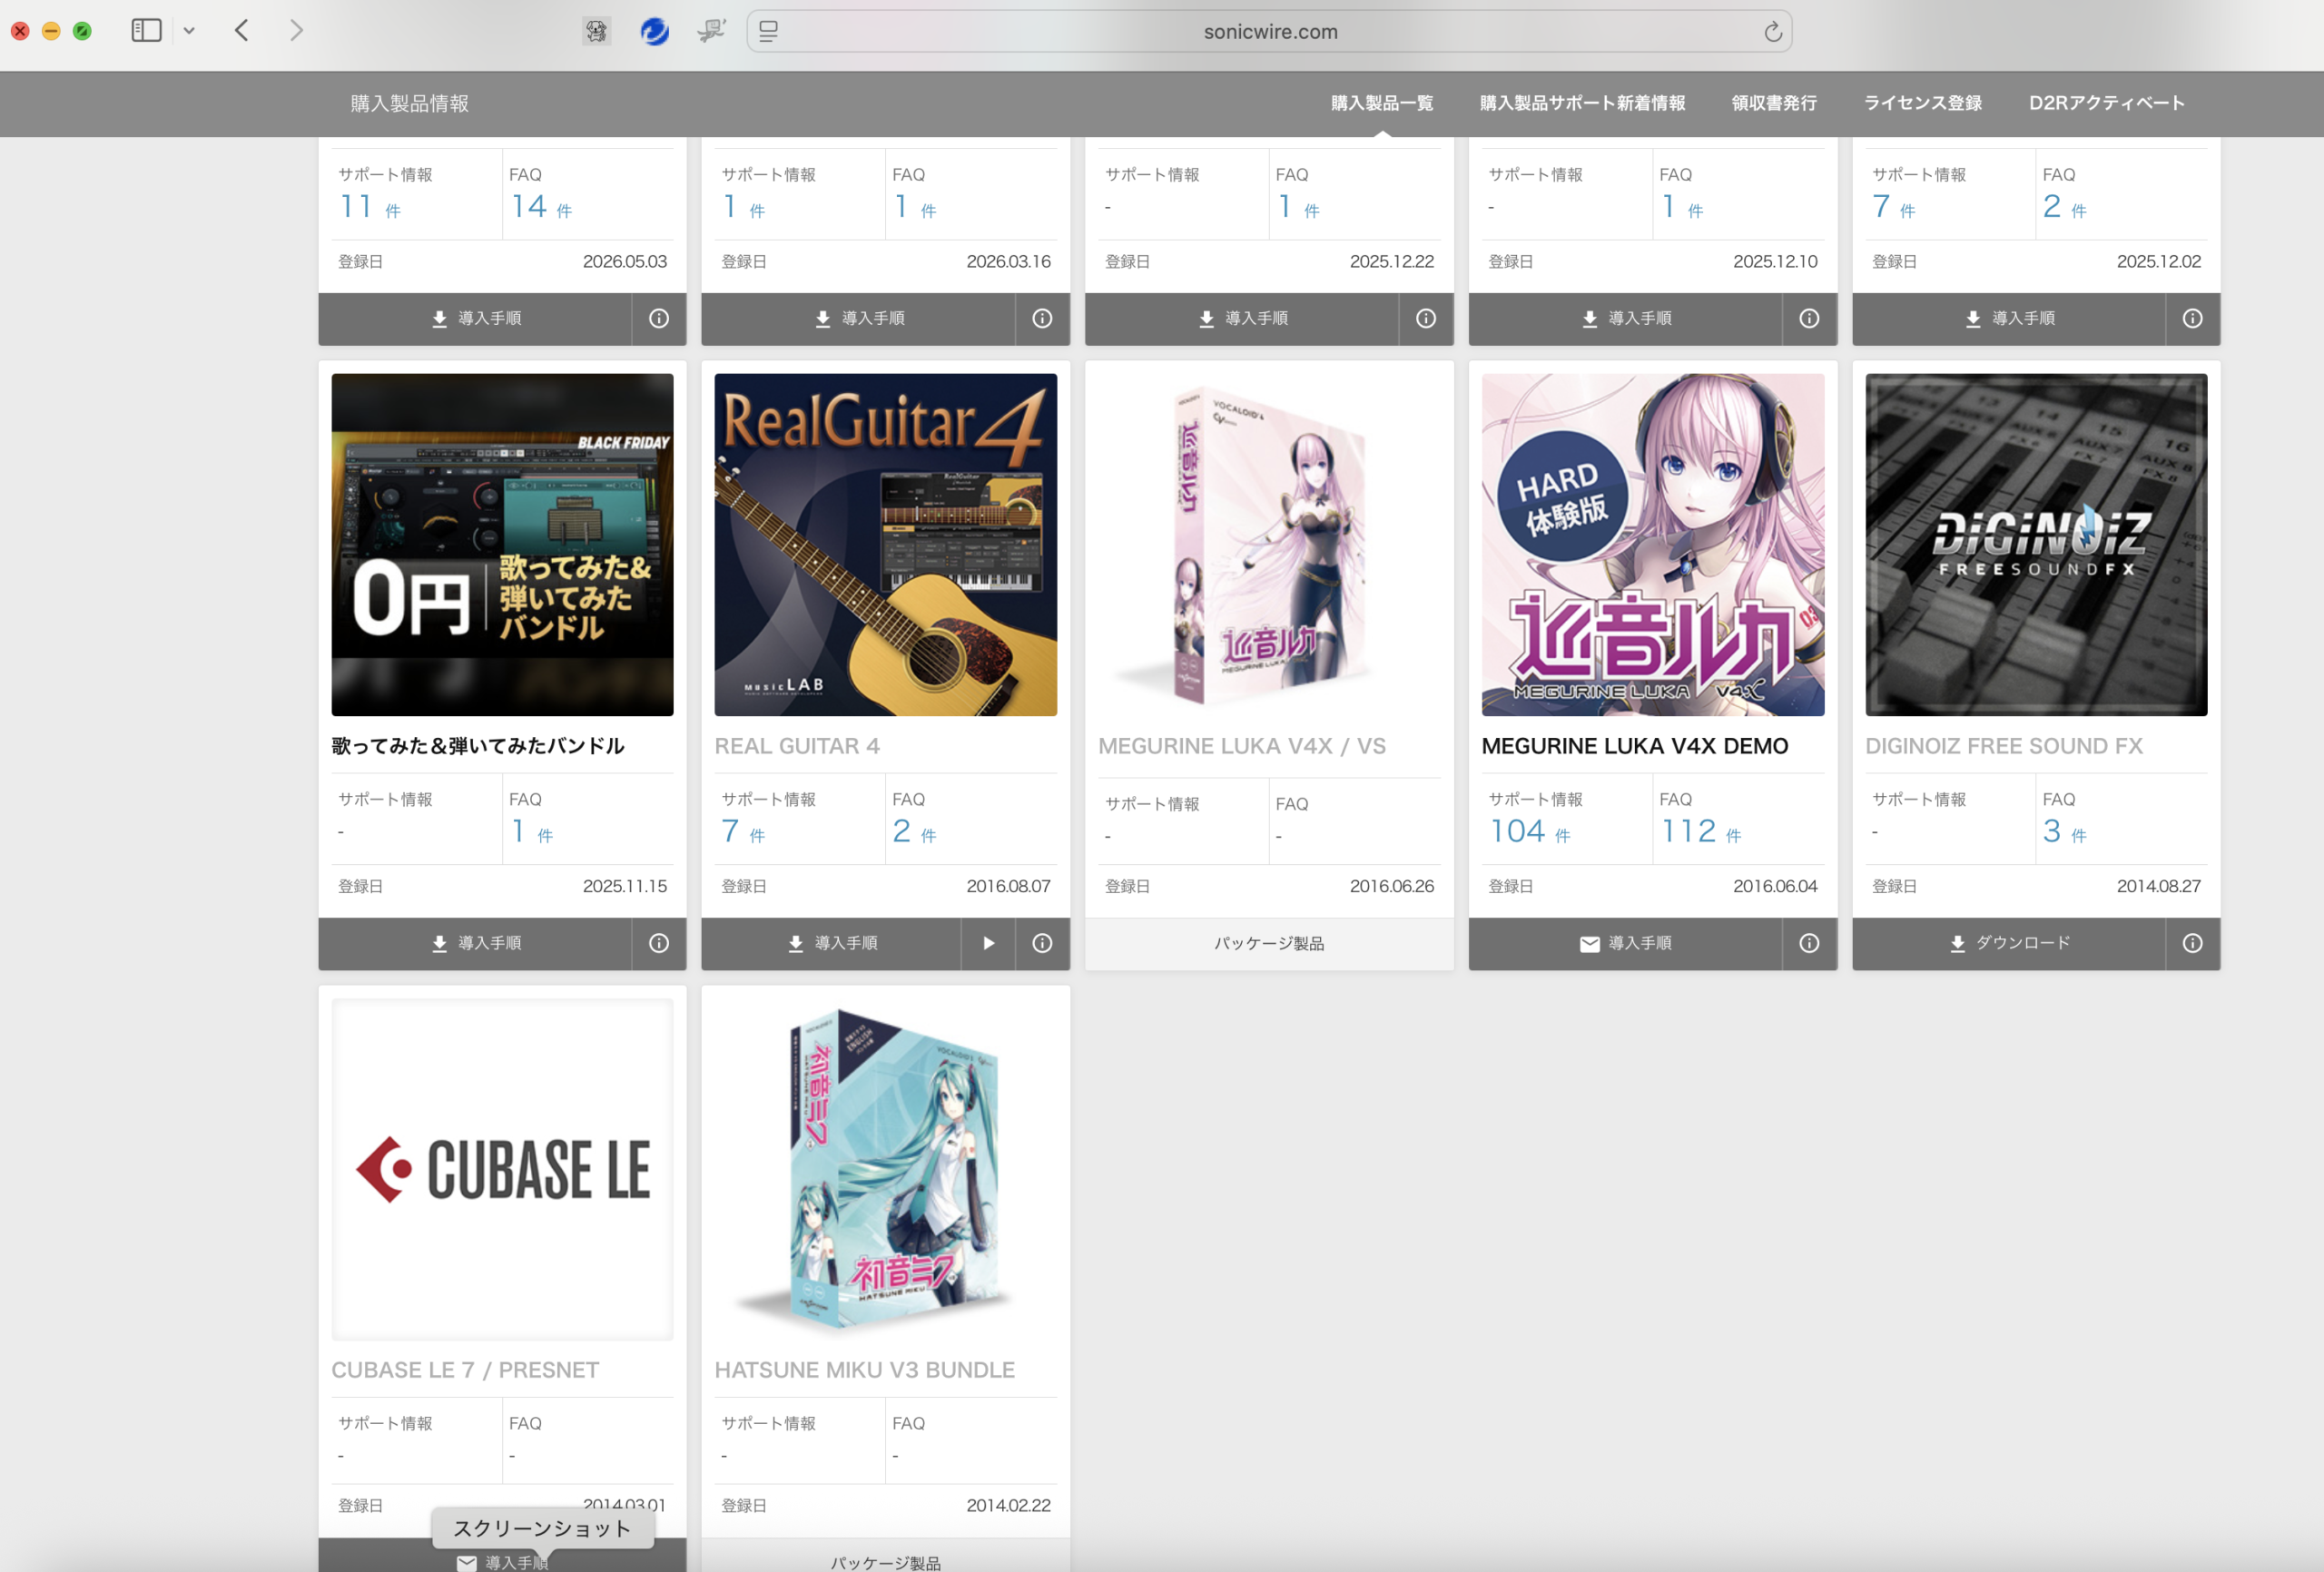This screenshot has width=2324, height=1572.
Task: Click date 2014.02.22 on HATSUNE MIKU V3 BUNDLE
Action: (1008, 1505)
